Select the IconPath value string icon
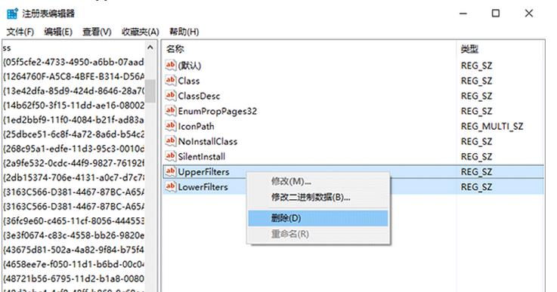 click(171, 125)
